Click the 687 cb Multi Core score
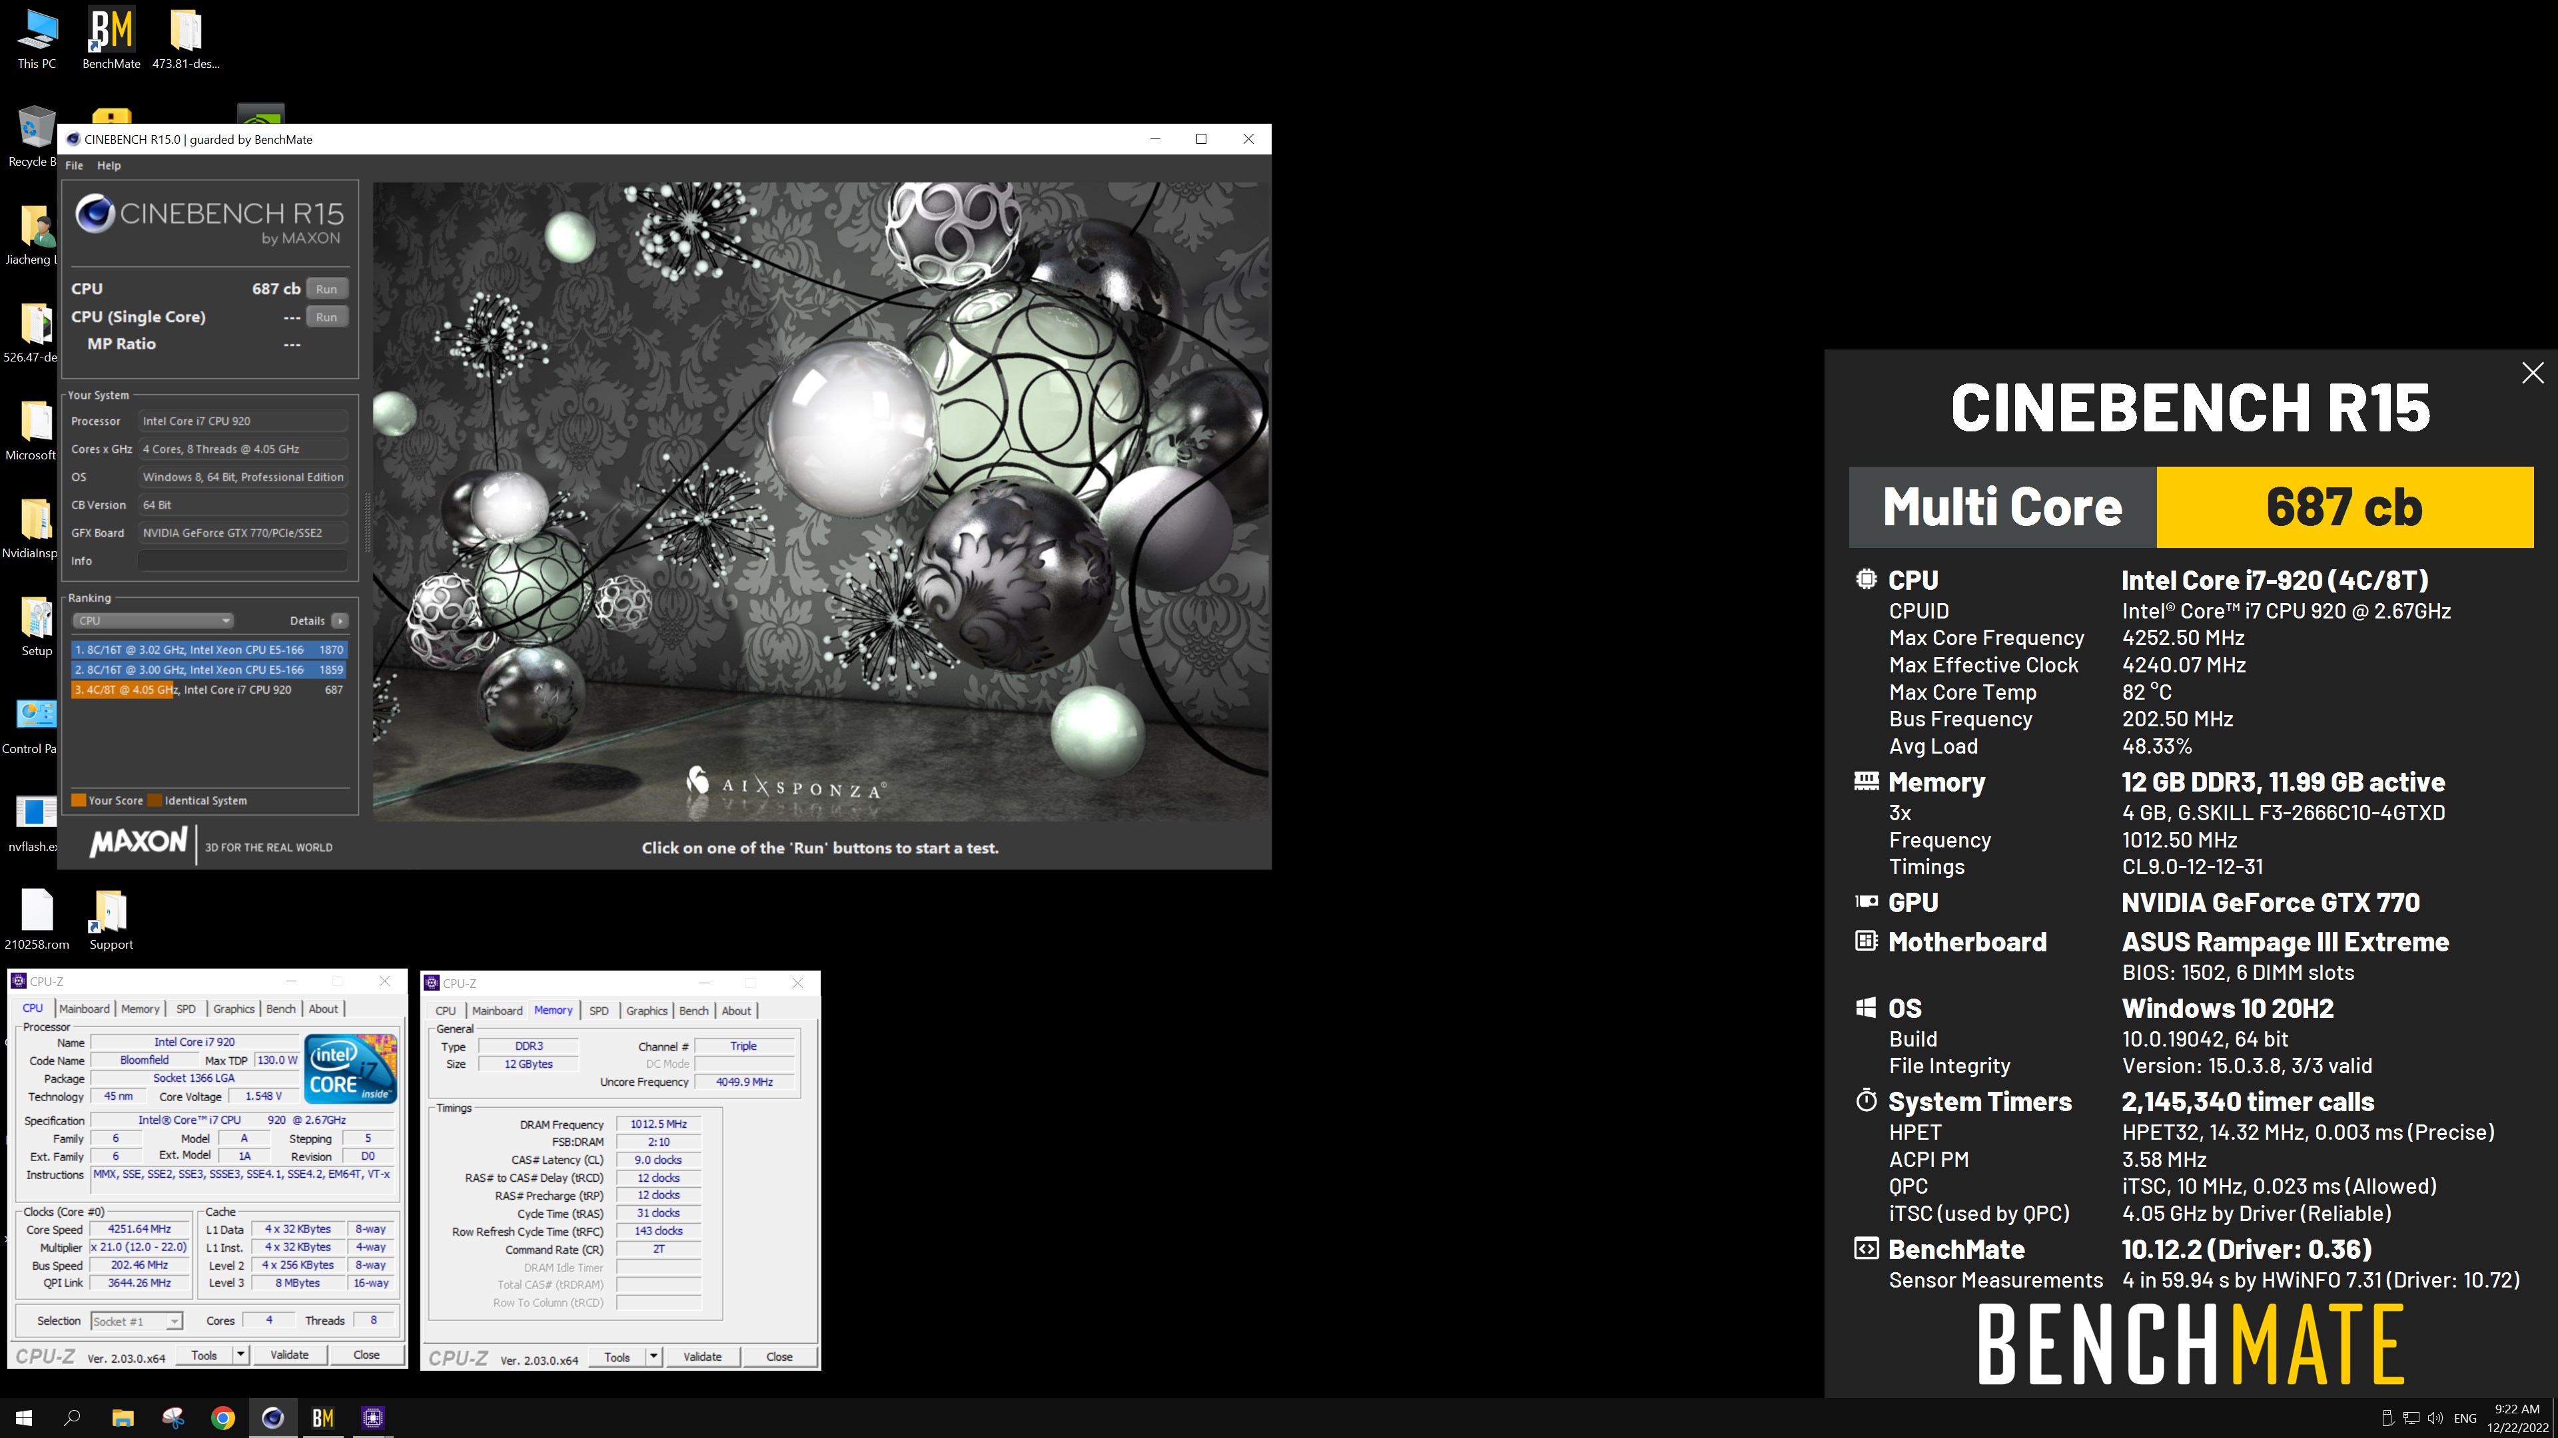Viewport: 2558px width, 1438px height. 2345,507
